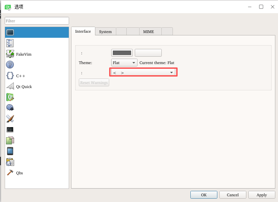Click the blank button beside the color swatch

[148, 53]
